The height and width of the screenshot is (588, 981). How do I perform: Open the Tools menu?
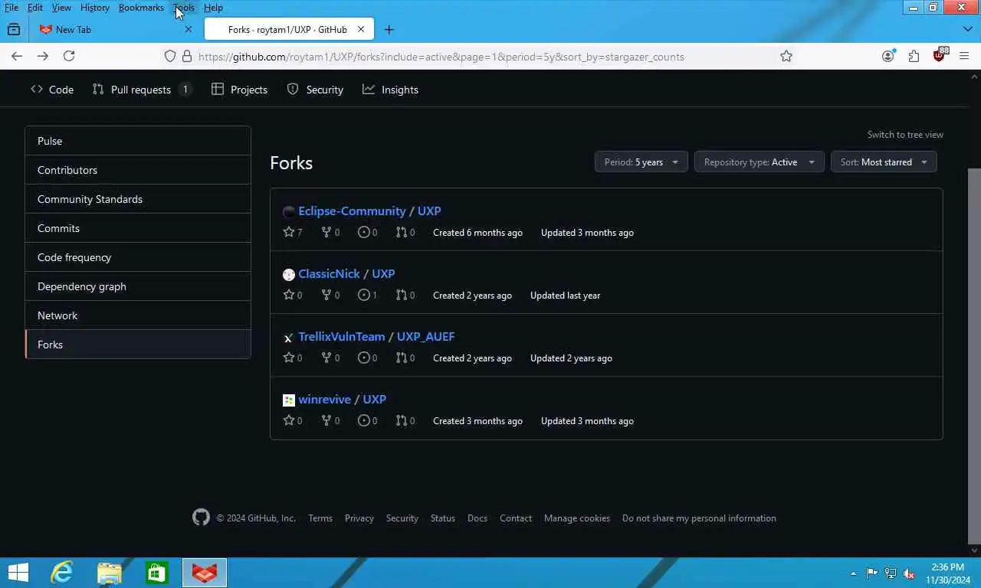[x=184, y=8]
